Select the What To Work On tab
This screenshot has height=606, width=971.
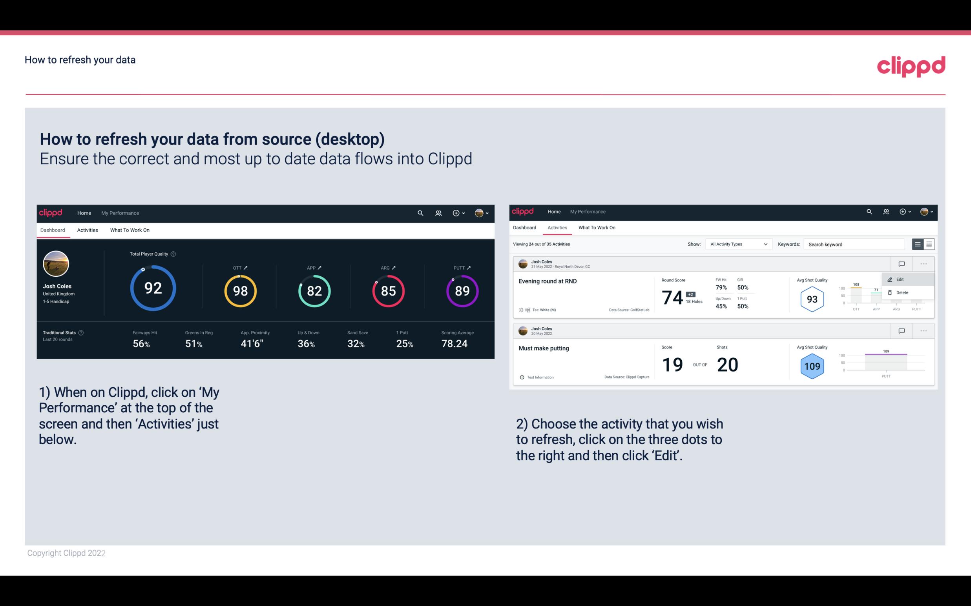click(130, 230)
